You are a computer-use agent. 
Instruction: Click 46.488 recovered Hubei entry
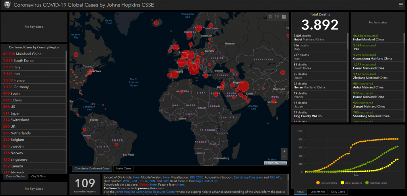pyautogui.click(x=377, y=38)
